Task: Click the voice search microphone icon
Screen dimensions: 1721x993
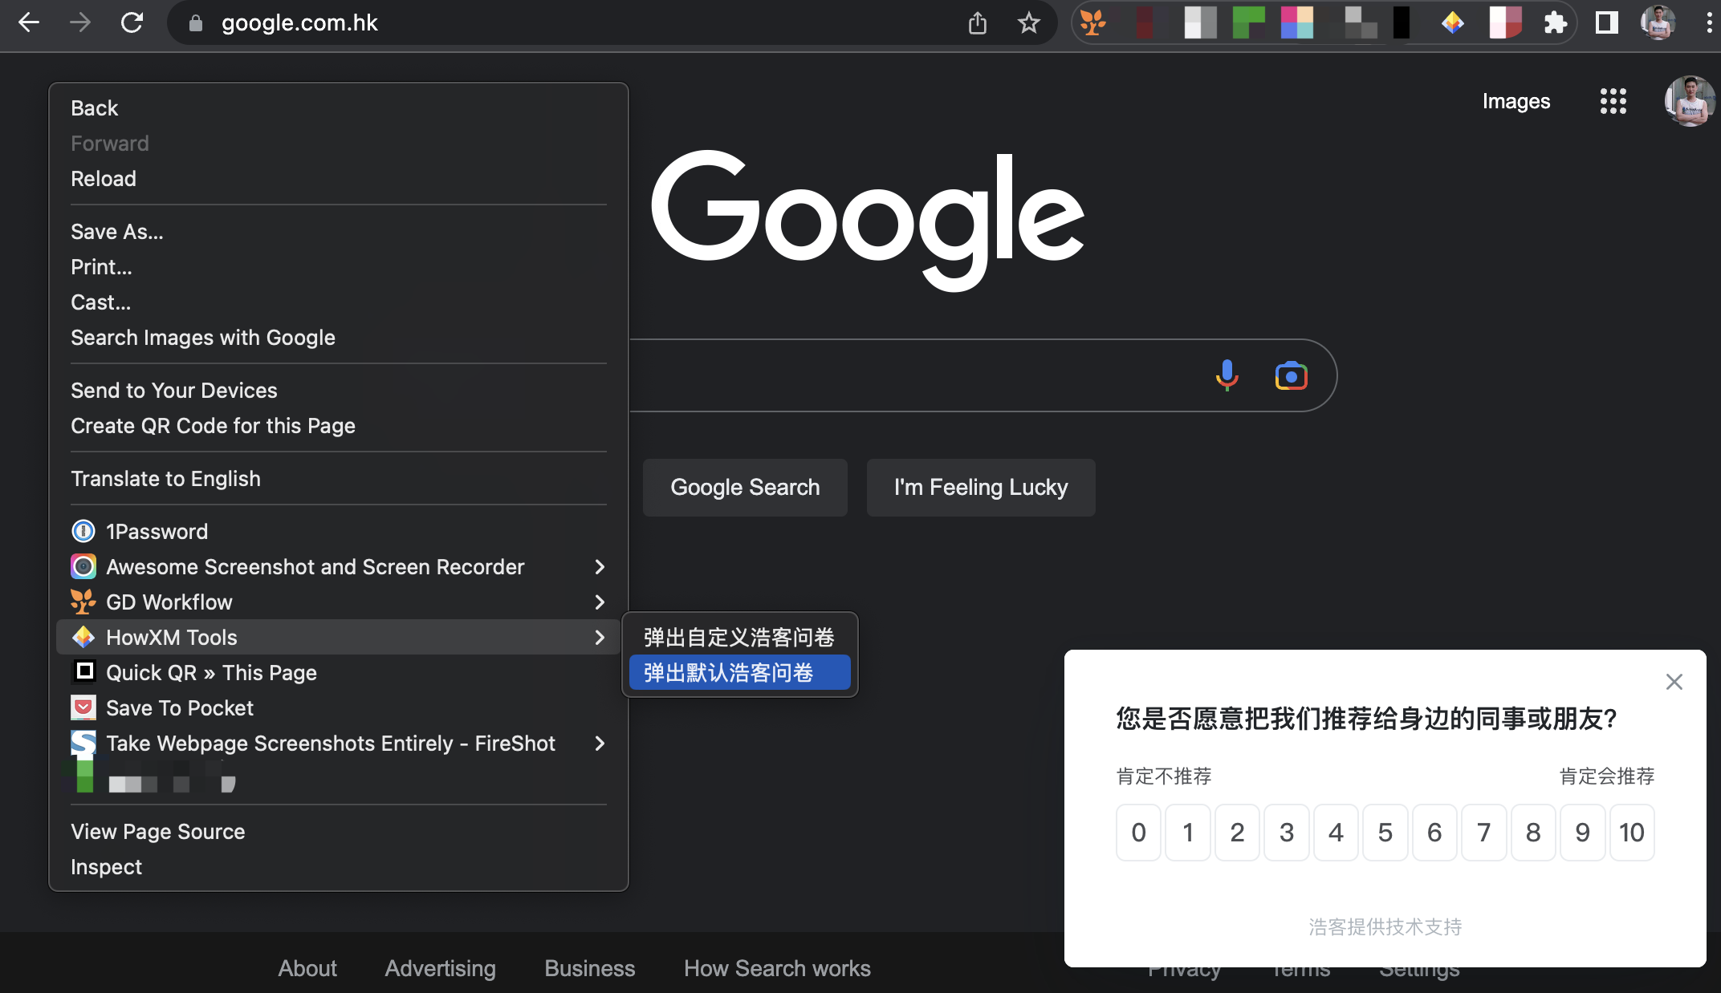Action: (x=1227, y=375)
